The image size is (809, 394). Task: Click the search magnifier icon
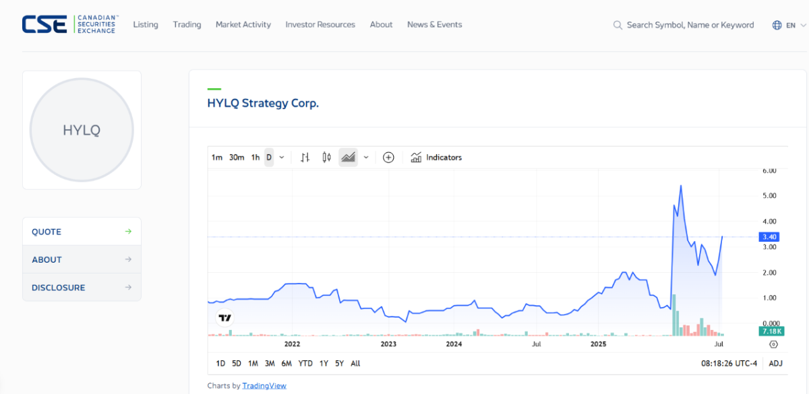tap(618, 25)
